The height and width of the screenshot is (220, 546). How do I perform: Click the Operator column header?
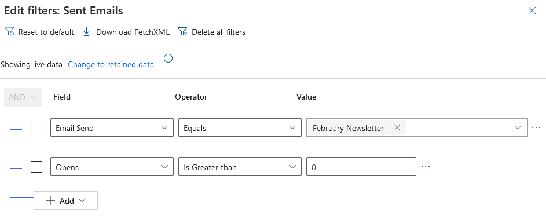click(191, 97)
